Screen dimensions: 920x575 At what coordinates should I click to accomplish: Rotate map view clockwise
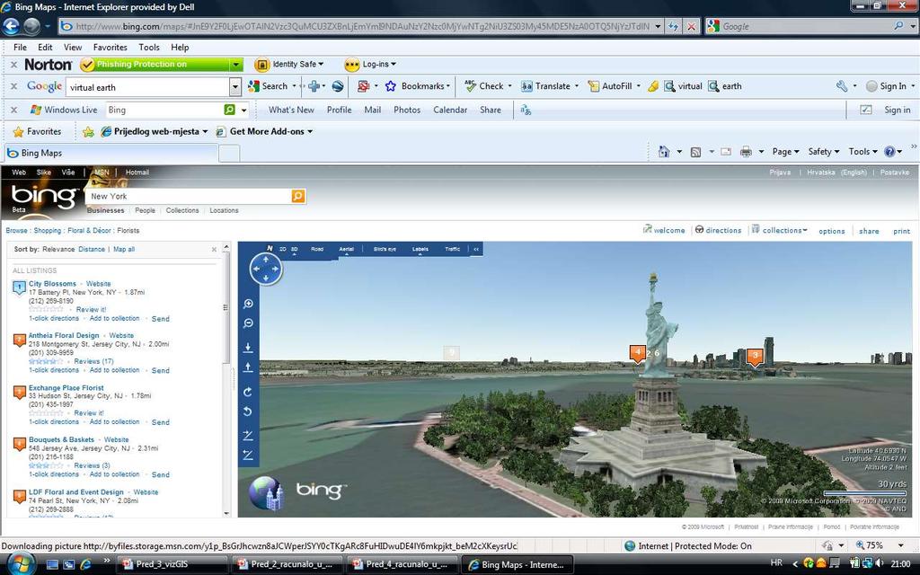click(x=248, y=392)
